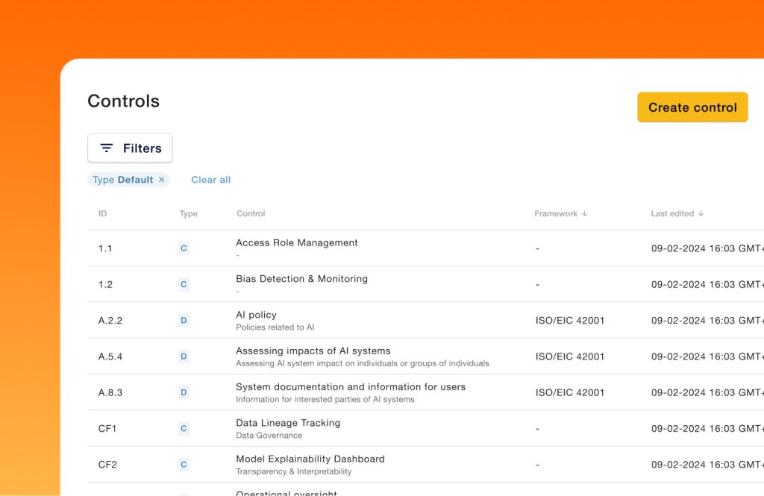Viewport: 764px width, 496px height.
Task: Click the Type column header
Action: click(x=189, y=213)
